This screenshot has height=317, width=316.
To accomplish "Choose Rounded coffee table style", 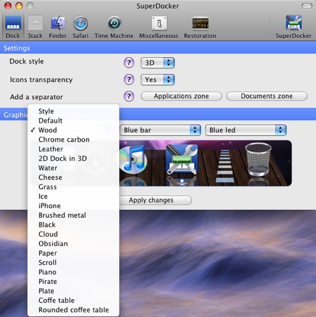I will (x=74, y=310).
